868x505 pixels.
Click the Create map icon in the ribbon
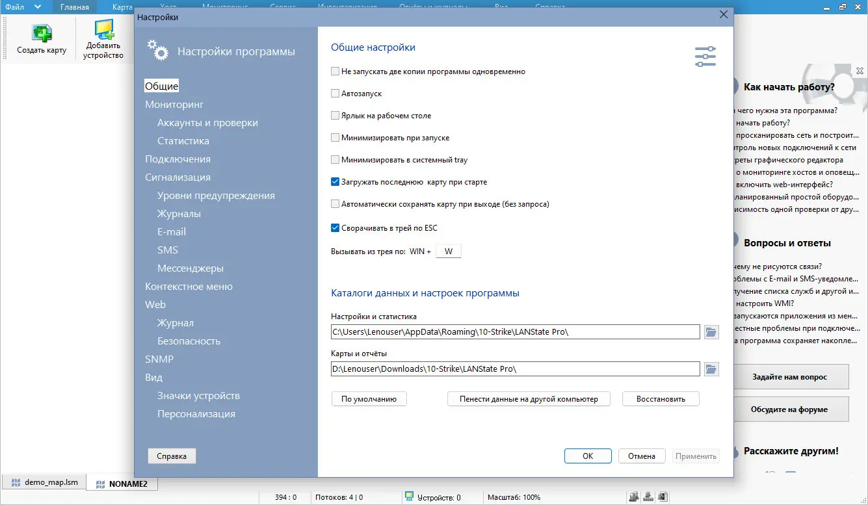pyautogui.click(x=42, y=34)
